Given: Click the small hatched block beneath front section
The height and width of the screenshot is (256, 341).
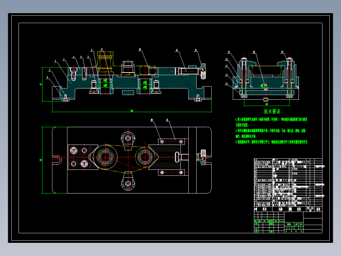Looking at the screenshot, I should click(x=128, y=93).
